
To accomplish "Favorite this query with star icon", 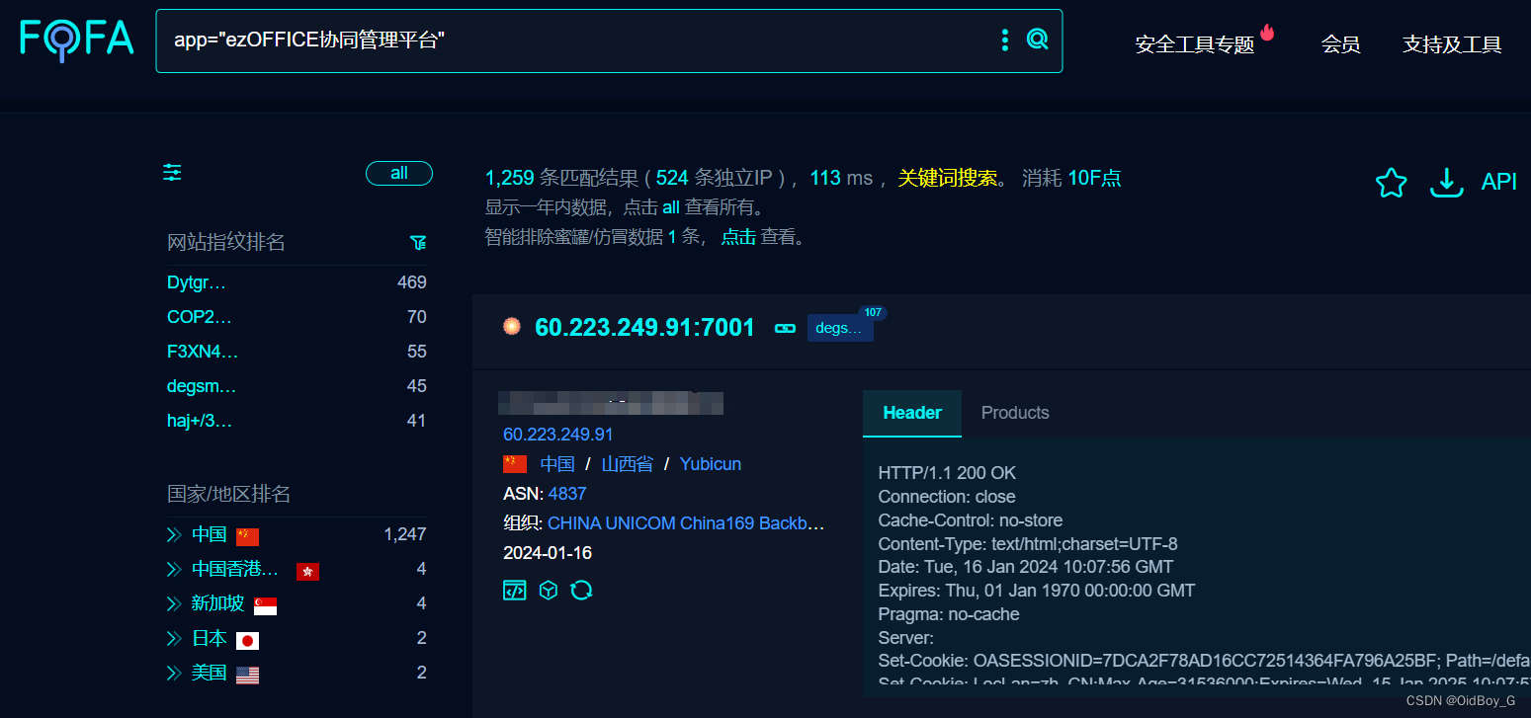I will (1391, 183).
